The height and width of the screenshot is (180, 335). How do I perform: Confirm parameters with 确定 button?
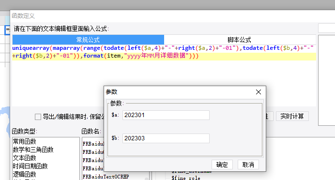click(222, 165)
